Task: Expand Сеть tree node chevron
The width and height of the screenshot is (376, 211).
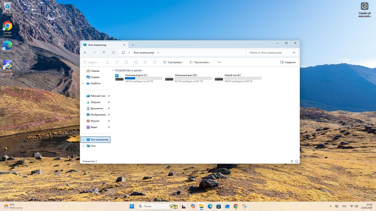Action: coord(83,146)
